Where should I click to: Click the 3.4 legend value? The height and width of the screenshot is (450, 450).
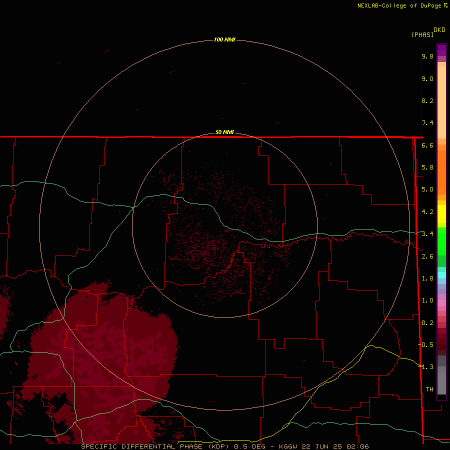pos(427,234)
